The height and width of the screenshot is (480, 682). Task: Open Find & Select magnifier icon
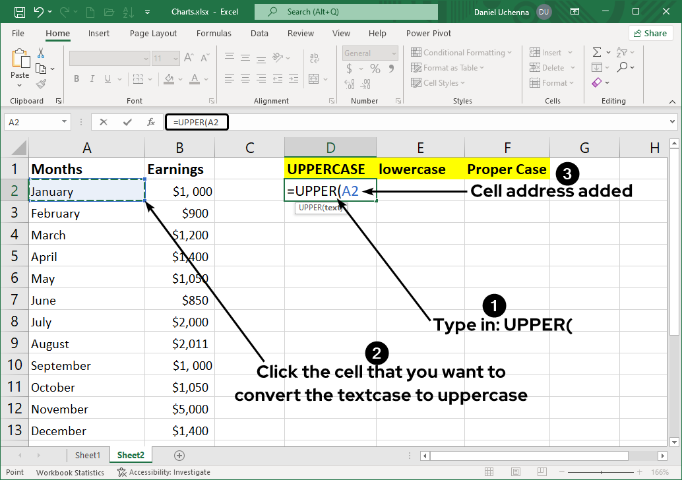click(623, 67)
